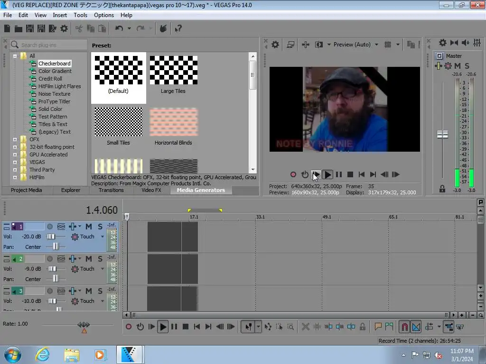486x364 pixels.
Task: Open the mixer sliders icon in Master panel
Action: pyautogui.click(x=477, y=43)
